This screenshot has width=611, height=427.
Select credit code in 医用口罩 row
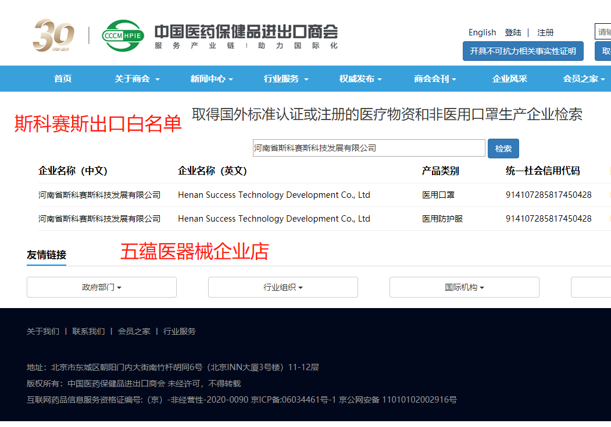549,195
